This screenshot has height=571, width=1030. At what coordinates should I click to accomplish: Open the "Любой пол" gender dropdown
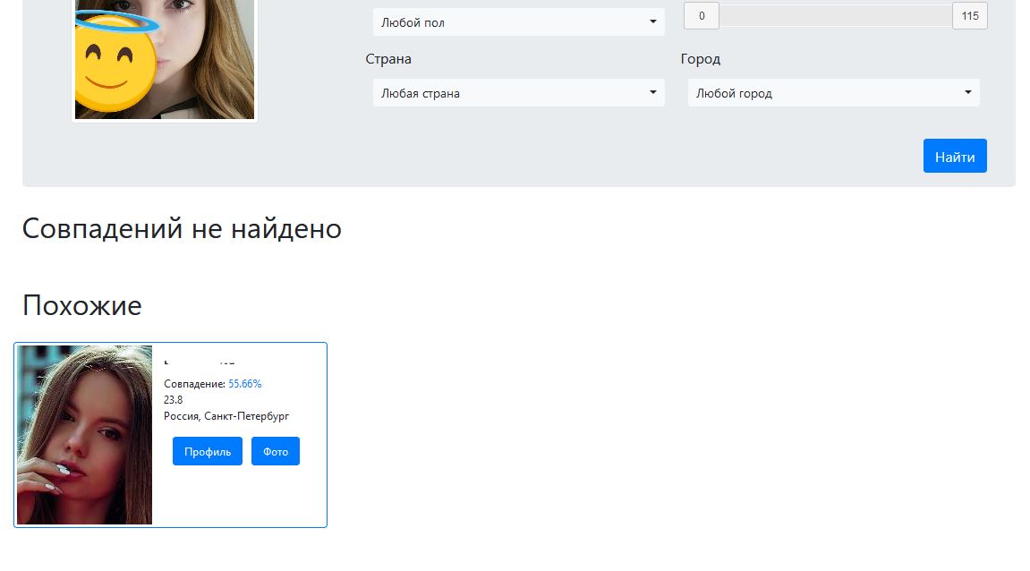click(517, 22)
